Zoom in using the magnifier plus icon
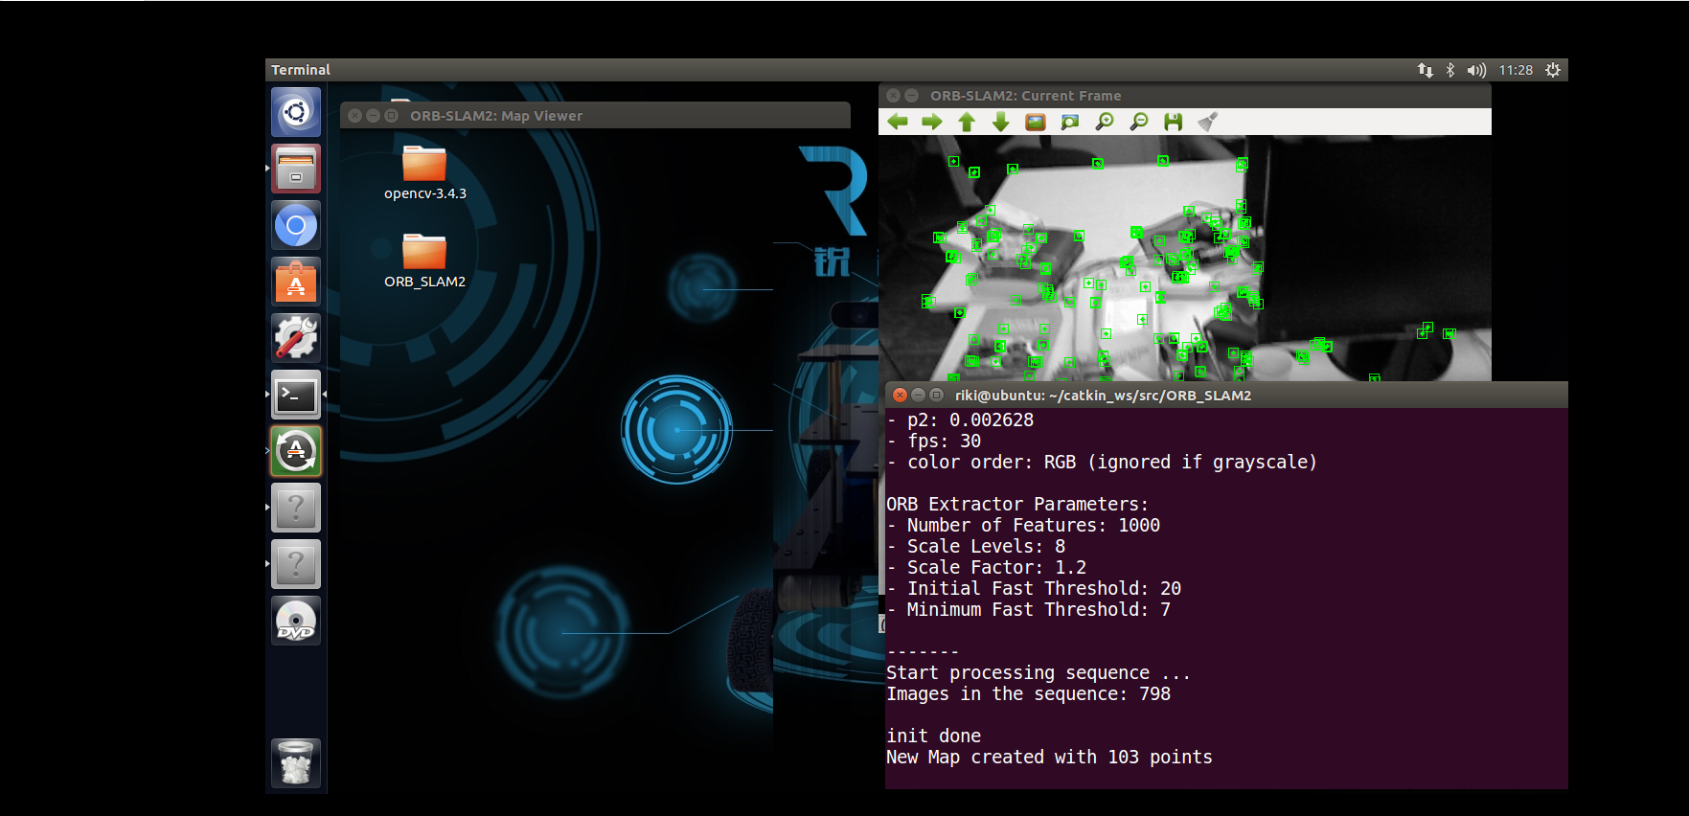Viewport: 1689px width, 816px height. 1105,122
